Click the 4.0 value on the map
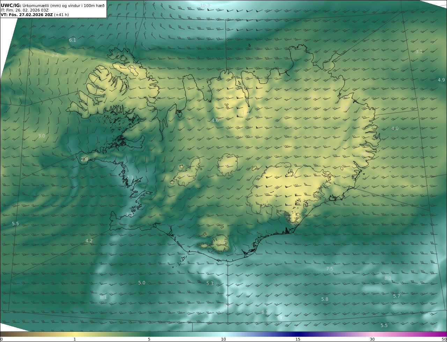The height and width of the screenshot is (342, 447). [395, 129]
